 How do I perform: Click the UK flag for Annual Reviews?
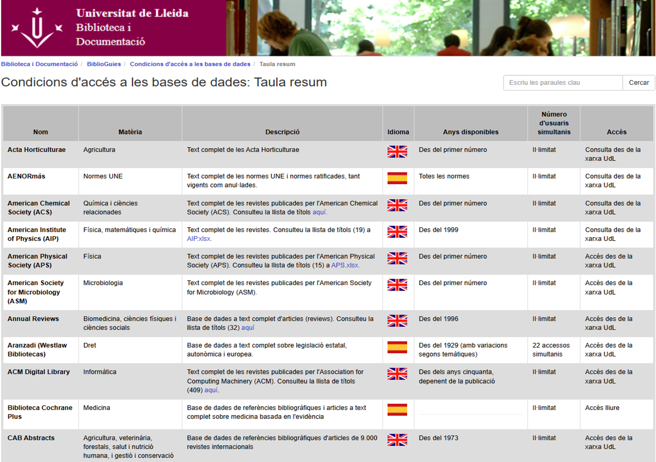point(398,322)
